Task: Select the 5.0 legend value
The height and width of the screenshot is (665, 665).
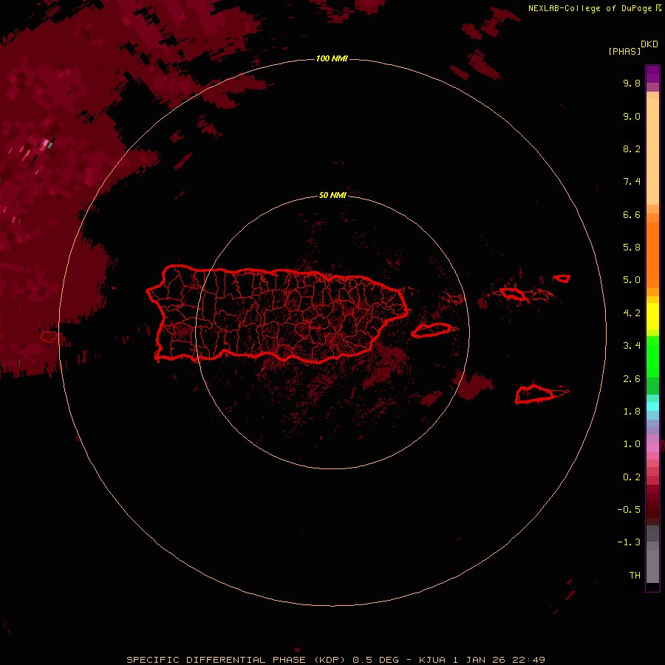Action: click(x=632, y=280)
